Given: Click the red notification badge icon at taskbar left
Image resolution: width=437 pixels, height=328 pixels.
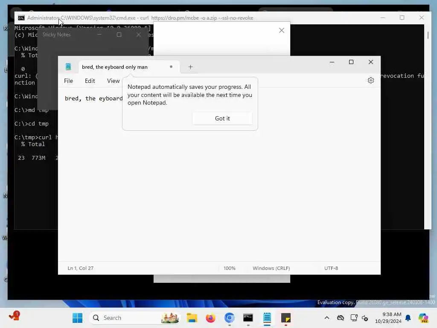Looking at the screenshot, I should coord(14,316).
